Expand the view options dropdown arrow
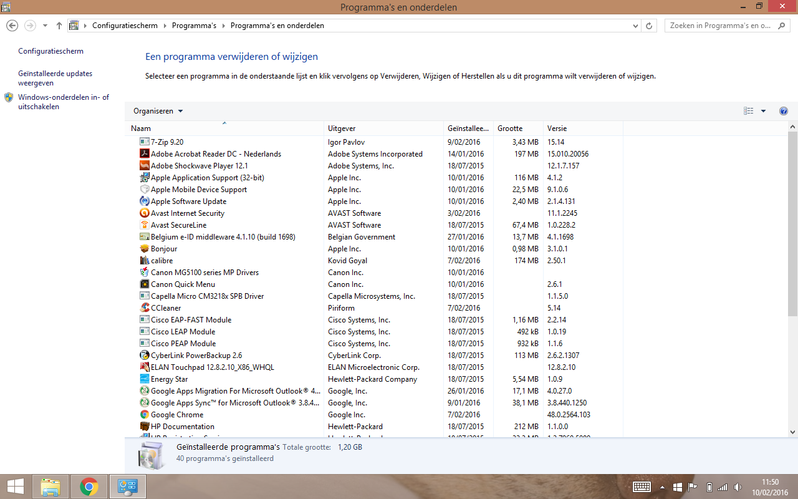Screen dimensions: 798x499 [x=763, y=111]
